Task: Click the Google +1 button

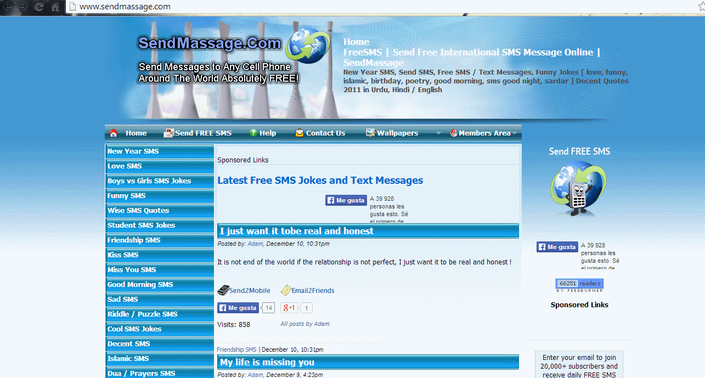Action: (289, 308)
